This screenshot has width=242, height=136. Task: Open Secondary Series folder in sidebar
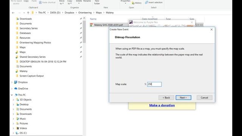(29, 28)
